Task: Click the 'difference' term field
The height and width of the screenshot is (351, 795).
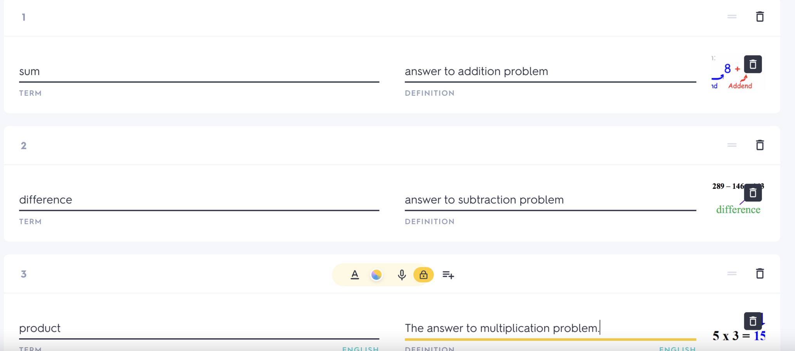Action: tap(199, 200)
